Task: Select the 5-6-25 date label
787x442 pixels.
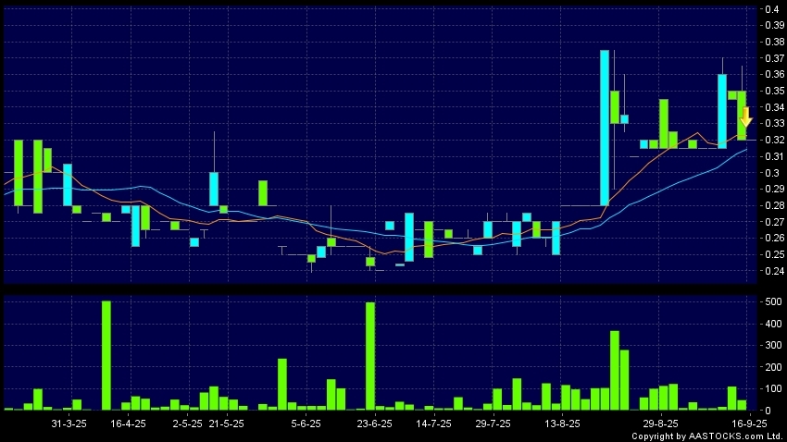Action: [306, 424]
